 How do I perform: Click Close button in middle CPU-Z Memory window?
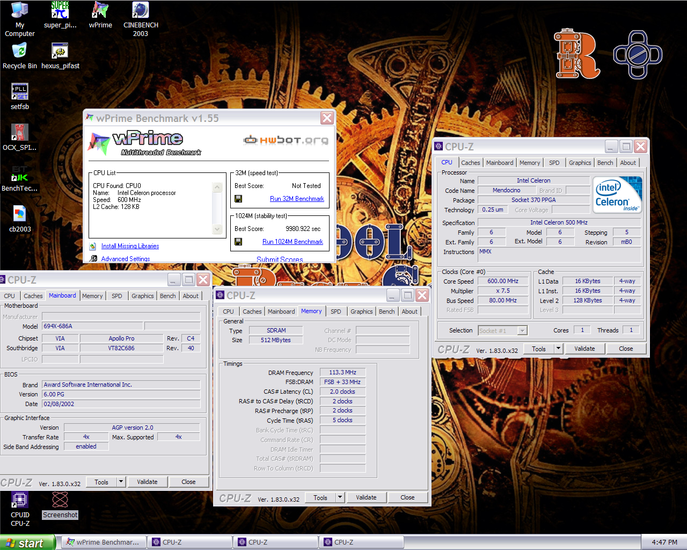(x=407, y=497)
